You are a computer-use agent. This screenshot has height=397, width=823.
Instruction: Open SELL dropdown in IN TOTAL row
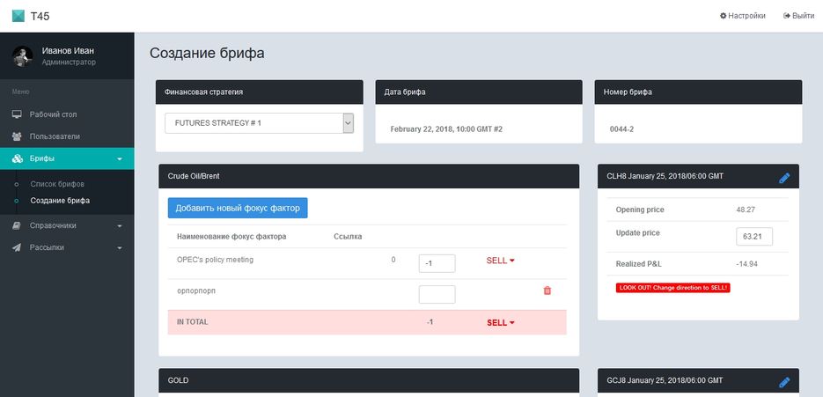coord(500,322)
